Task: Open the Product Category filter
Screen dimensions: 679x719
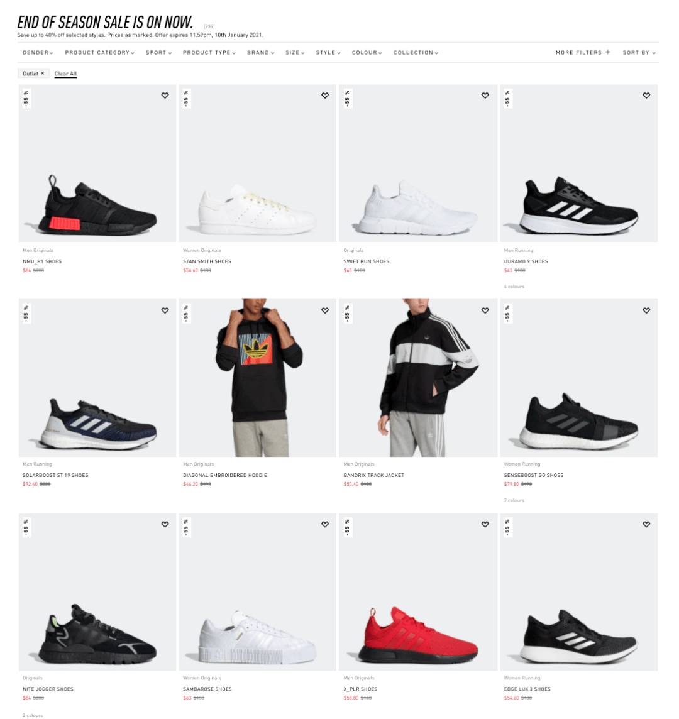Action: [x=99, y=53]
